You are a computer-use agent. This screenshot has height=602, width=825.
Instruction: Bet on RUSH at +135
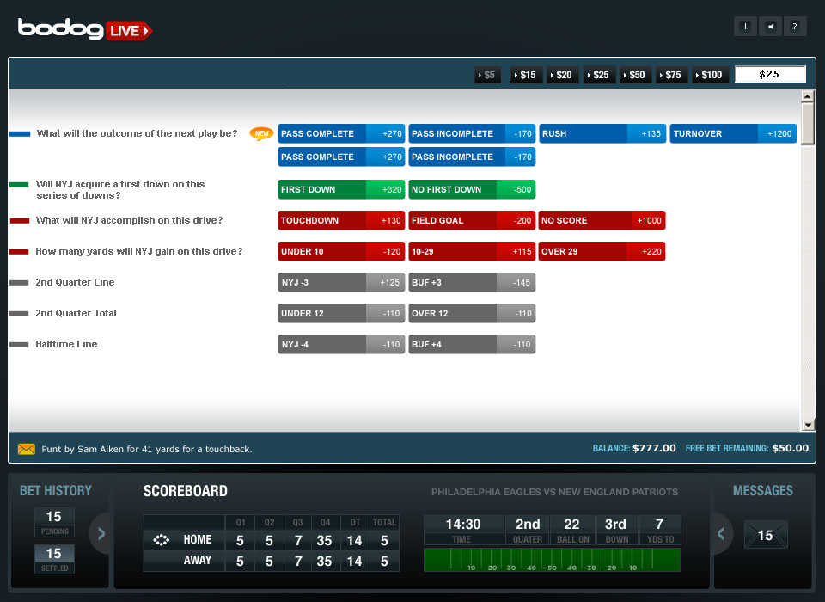click(x=603, y=134)
